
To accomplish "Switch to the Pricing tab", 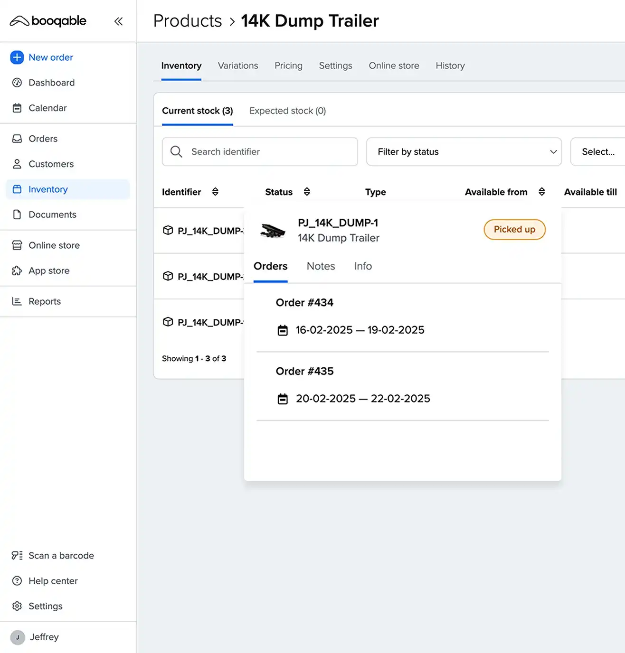I will pyautogui.click(x=288, y=66).
